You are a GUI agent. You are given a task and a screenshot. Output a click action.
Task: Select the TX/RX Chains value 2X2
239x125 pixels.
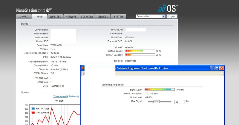(x=53, y=73)
